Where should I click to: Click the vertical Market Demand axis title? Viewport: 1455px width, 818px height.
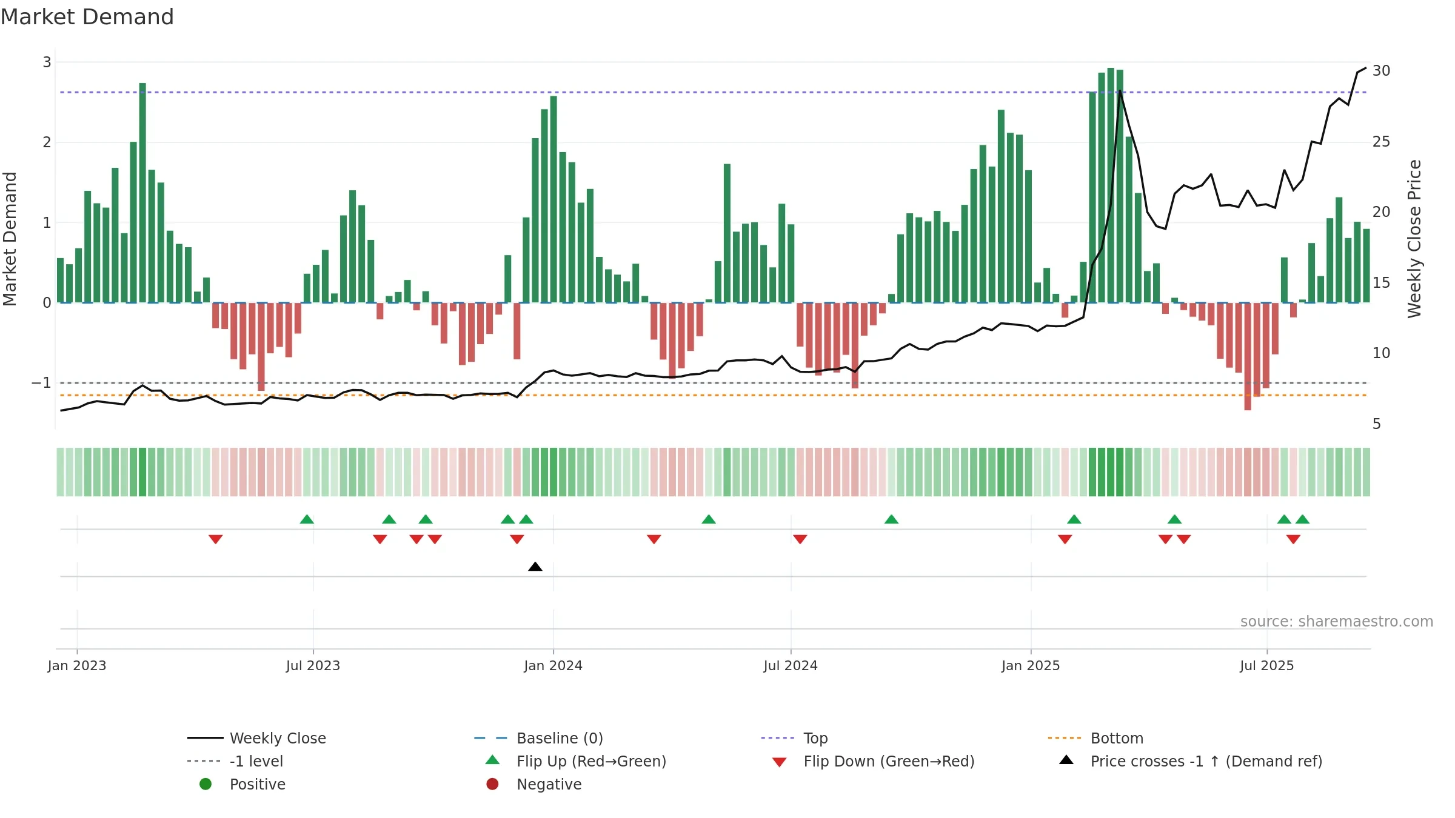(x=10, y=239)
